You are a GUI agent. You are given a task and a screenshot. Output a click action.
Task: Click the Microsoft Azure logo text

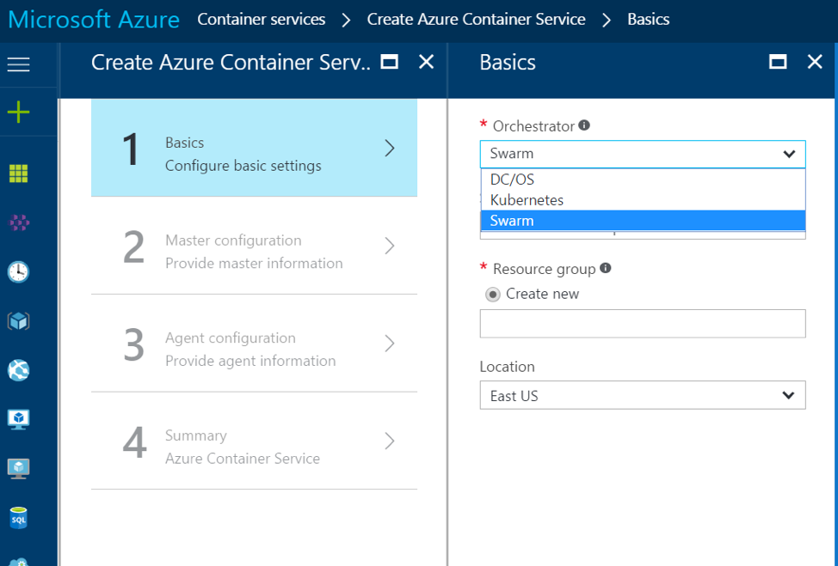(x=94, y=20)
